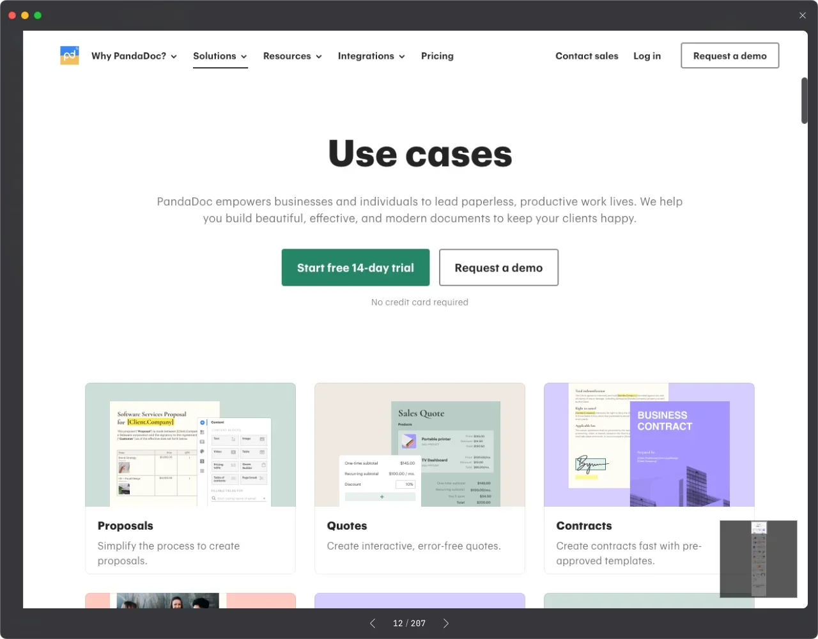This screenshot has height=639, width=818.
Task: Open the Proposals use case card
Action: pyautogui.click(x=190, y=478)
